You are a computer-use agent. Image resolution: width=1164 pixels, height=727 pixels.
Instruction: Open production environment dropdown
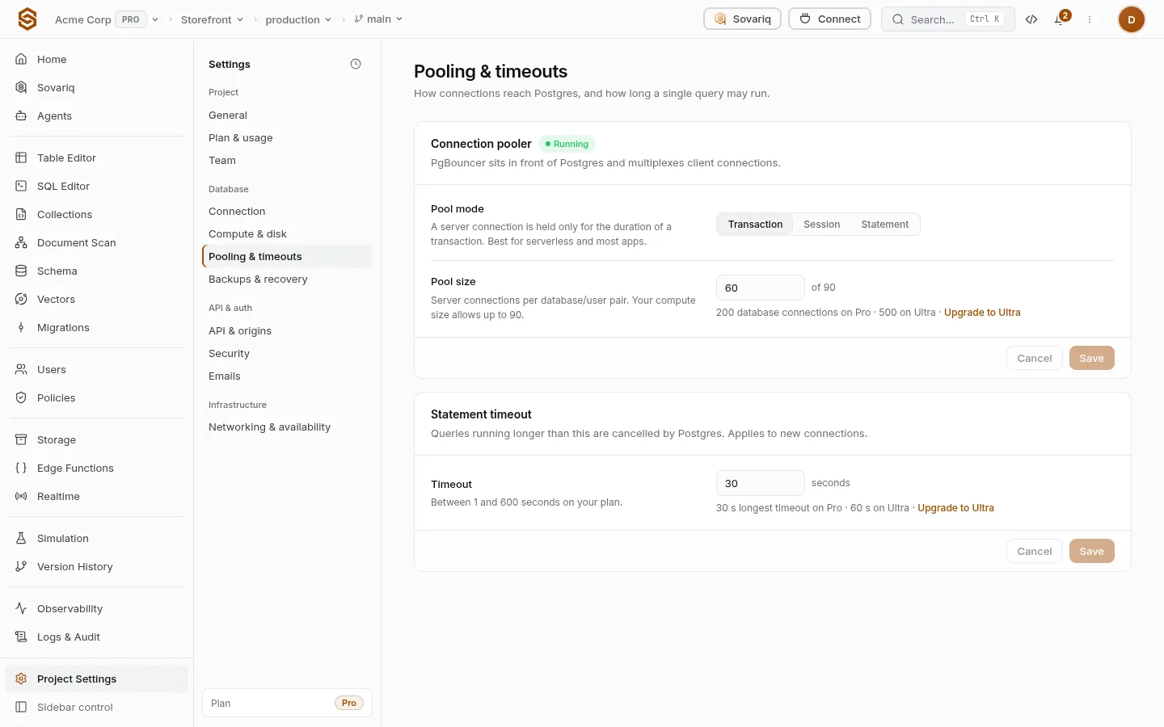click(298, 19)
